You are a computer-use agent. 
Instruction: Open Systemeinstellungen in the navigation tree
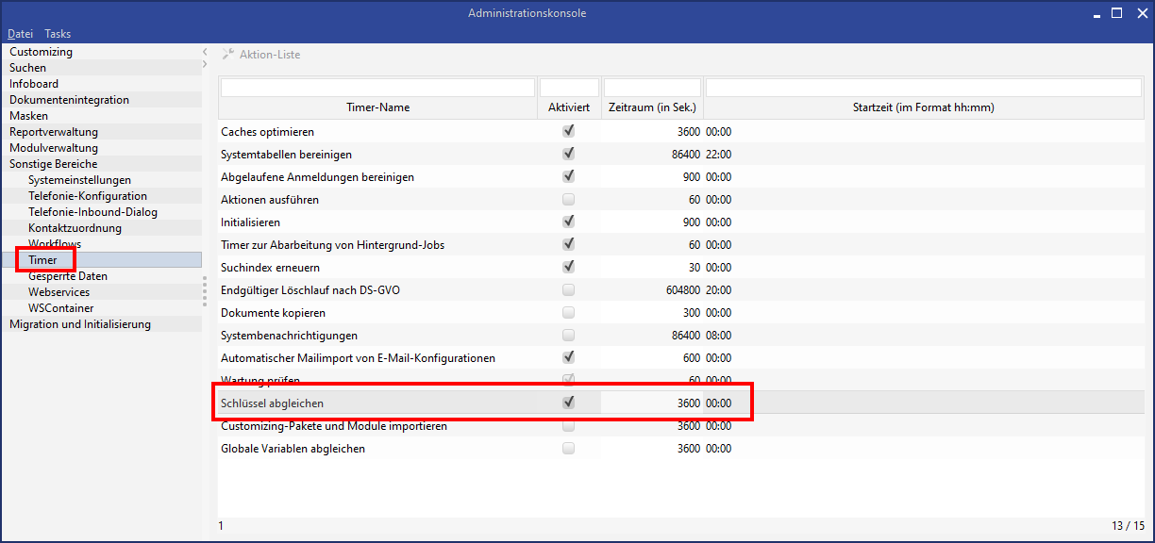[79, 180]
